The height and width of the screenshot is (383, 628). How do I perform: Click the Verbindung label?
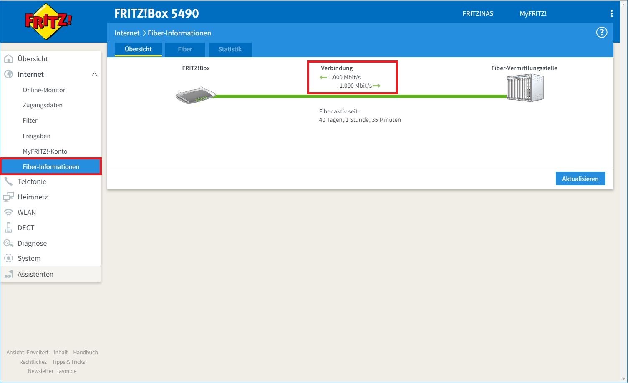click(x=337, y=68)
